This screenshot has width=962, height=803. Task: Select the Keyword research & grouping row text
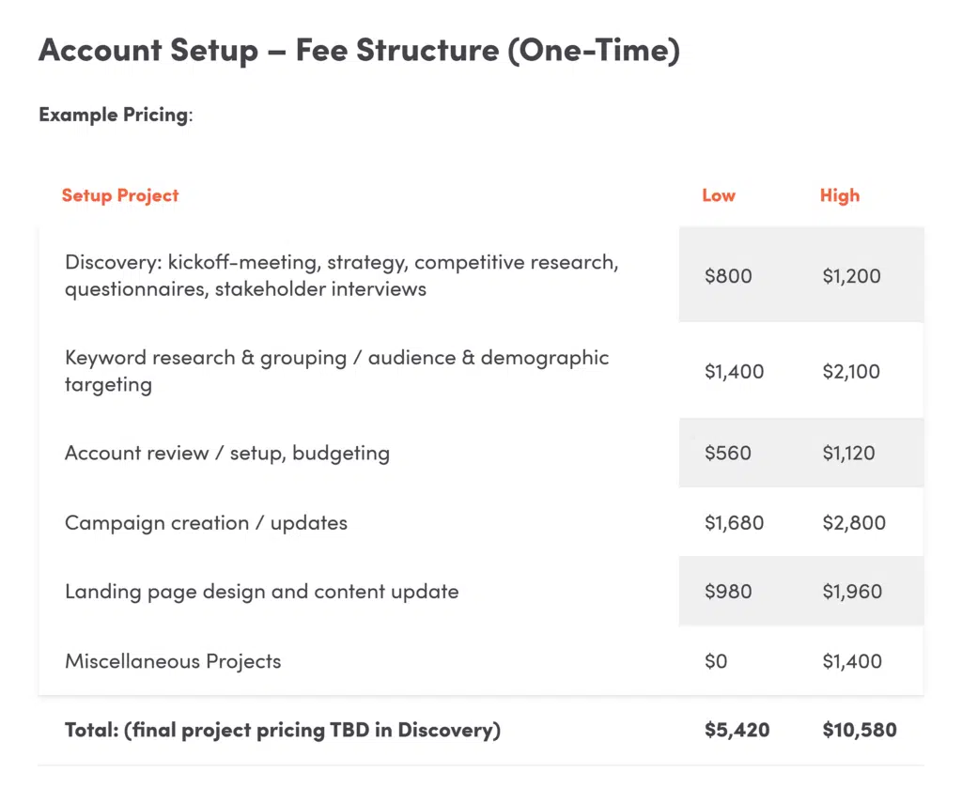point(336,370)
